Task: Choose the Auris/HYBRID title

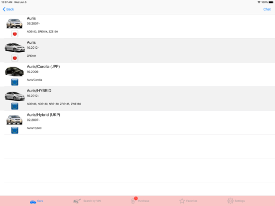Action: [39, 91]
